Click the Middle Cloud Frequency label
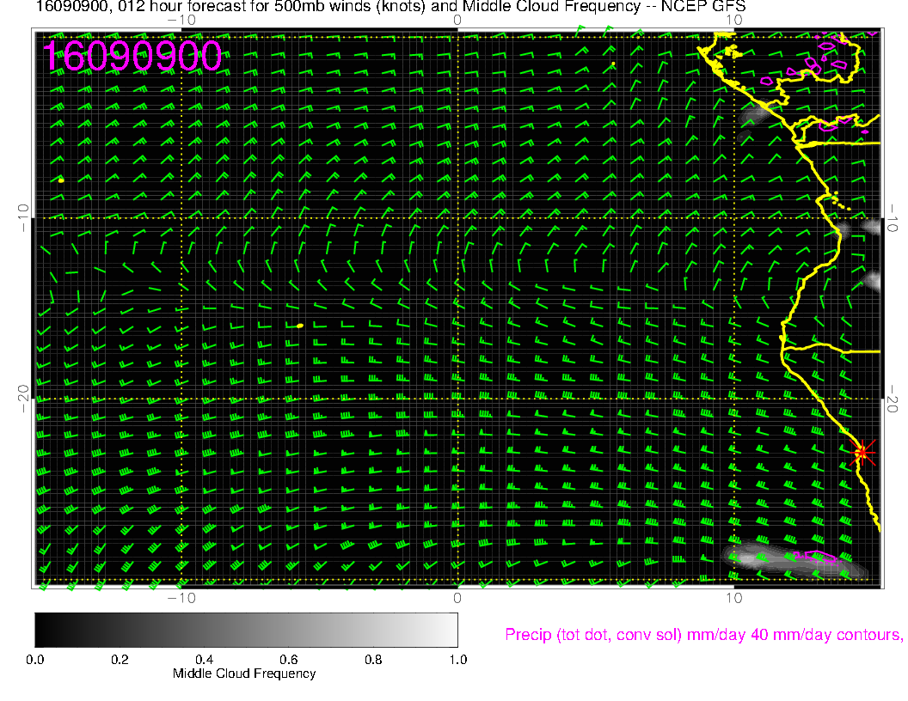 244,674
